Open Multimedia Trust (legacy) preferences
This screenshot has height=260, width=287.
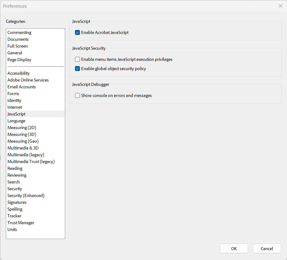(x=31, y=161)
